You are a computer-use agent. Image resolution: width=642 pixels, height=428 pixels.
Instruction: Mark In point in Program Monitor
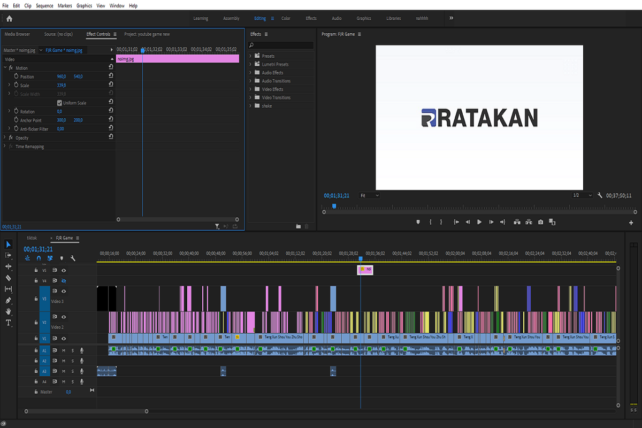pyautogui.click(x=430, y=222)
